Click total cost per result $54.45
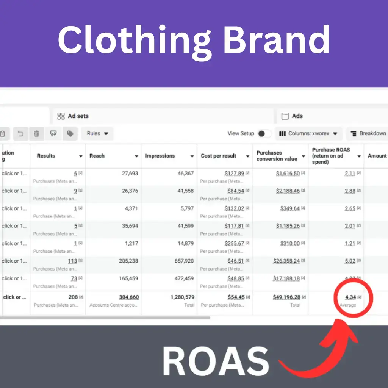This screenshot has height=388, width=388. [236, 297]
